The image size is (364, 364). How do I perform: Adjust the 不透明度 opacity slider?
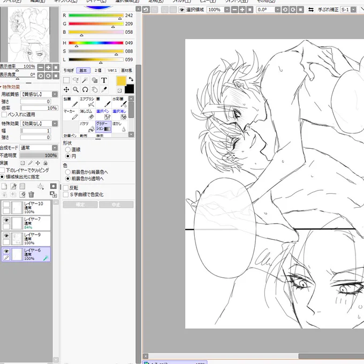[x=39, y=156]
